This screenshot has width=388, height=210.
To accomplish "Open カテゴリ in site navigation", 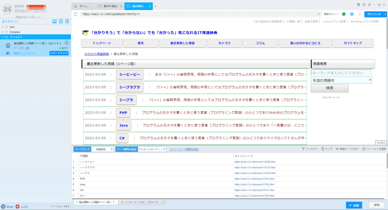I will (224, 43).
